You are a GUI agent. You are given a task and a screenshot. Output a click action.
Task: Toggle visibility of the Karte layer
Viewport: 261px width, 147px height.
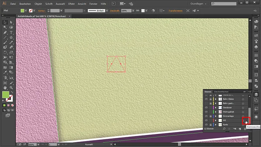point(206,124)
